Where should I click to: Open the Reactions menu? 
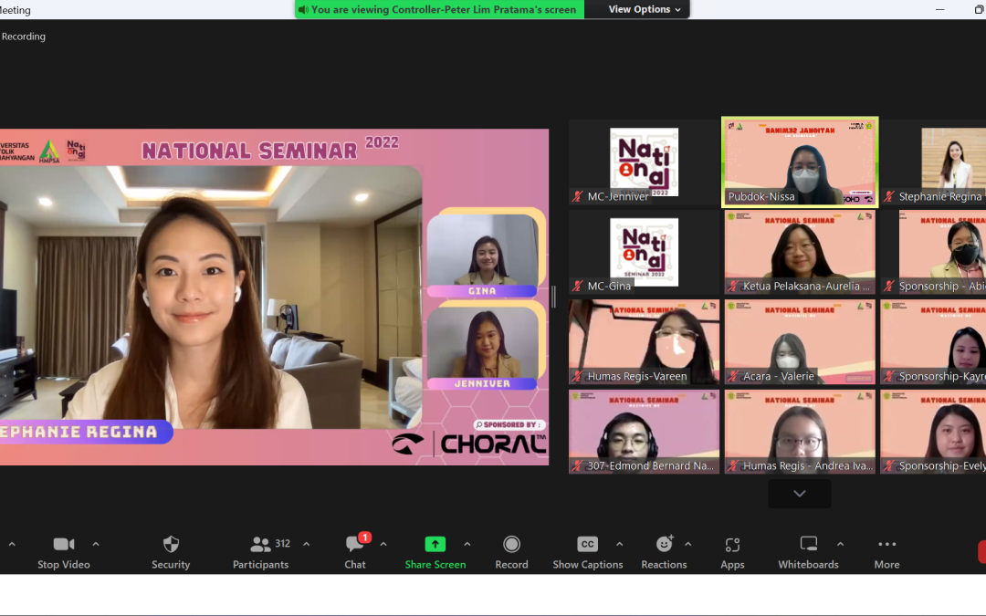click(664, 545)
